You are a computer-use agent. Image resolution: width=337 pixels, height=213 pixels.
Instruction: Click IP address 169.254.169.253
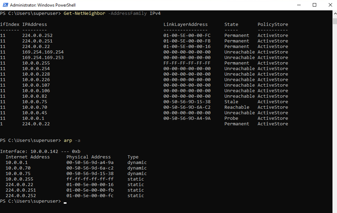coord(43,58)
